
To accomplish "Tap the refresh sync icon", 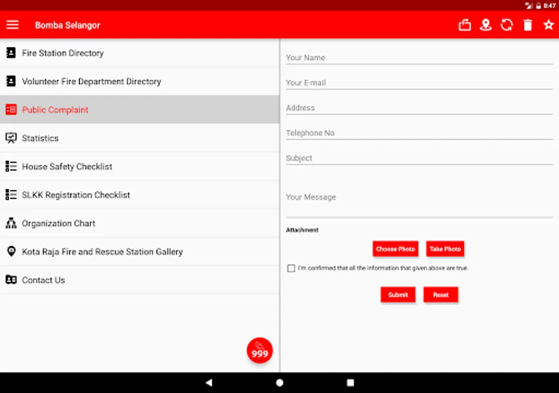I will point(507,25).
